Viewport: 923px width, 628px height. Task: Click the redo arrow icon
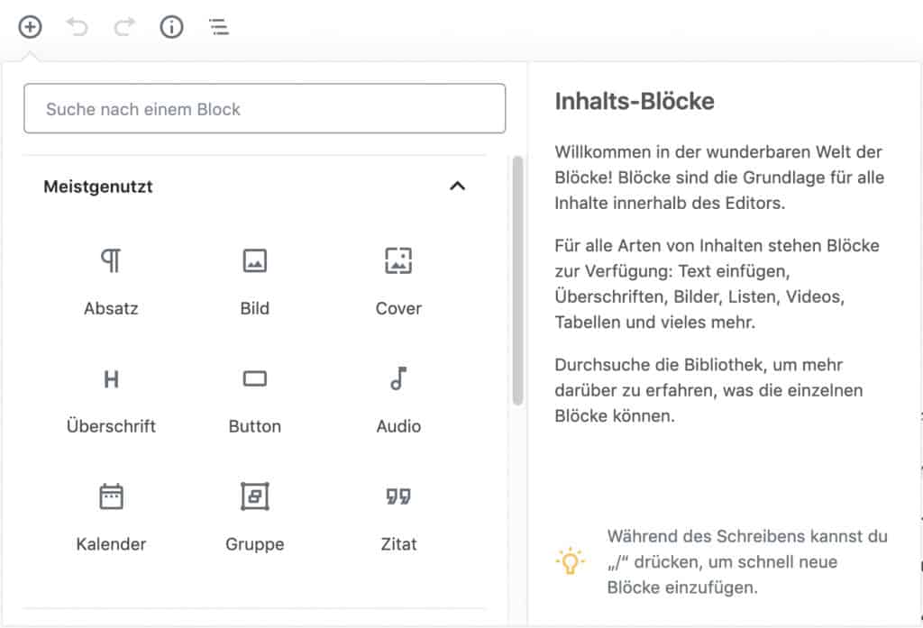(x=124, y=26)
